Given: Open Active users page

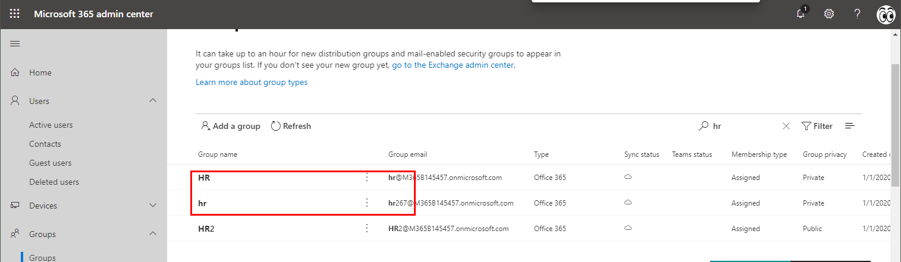Looking at the screenshot, I should (51, 125).
